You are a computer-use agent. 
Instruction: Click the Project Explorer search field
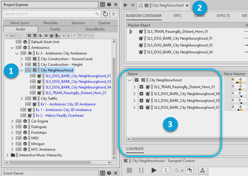point(49,14)
